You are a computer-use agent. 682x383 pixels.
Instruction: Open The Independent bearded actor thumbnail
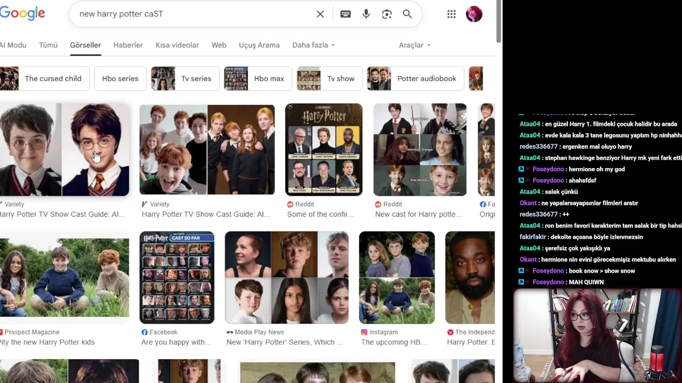click(x=470, y=278)
